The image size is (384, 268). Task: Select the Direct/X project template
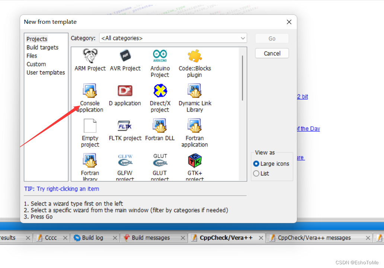click(x=160, y=98)
